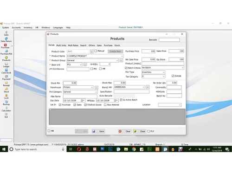
Task: Toggle the Details checkbox
Action: 173,76
